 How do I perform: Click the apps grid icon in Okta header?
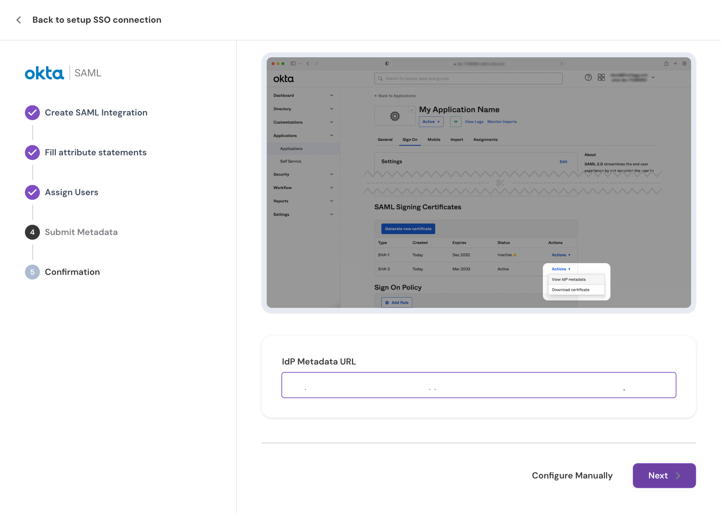click(601, 78)
